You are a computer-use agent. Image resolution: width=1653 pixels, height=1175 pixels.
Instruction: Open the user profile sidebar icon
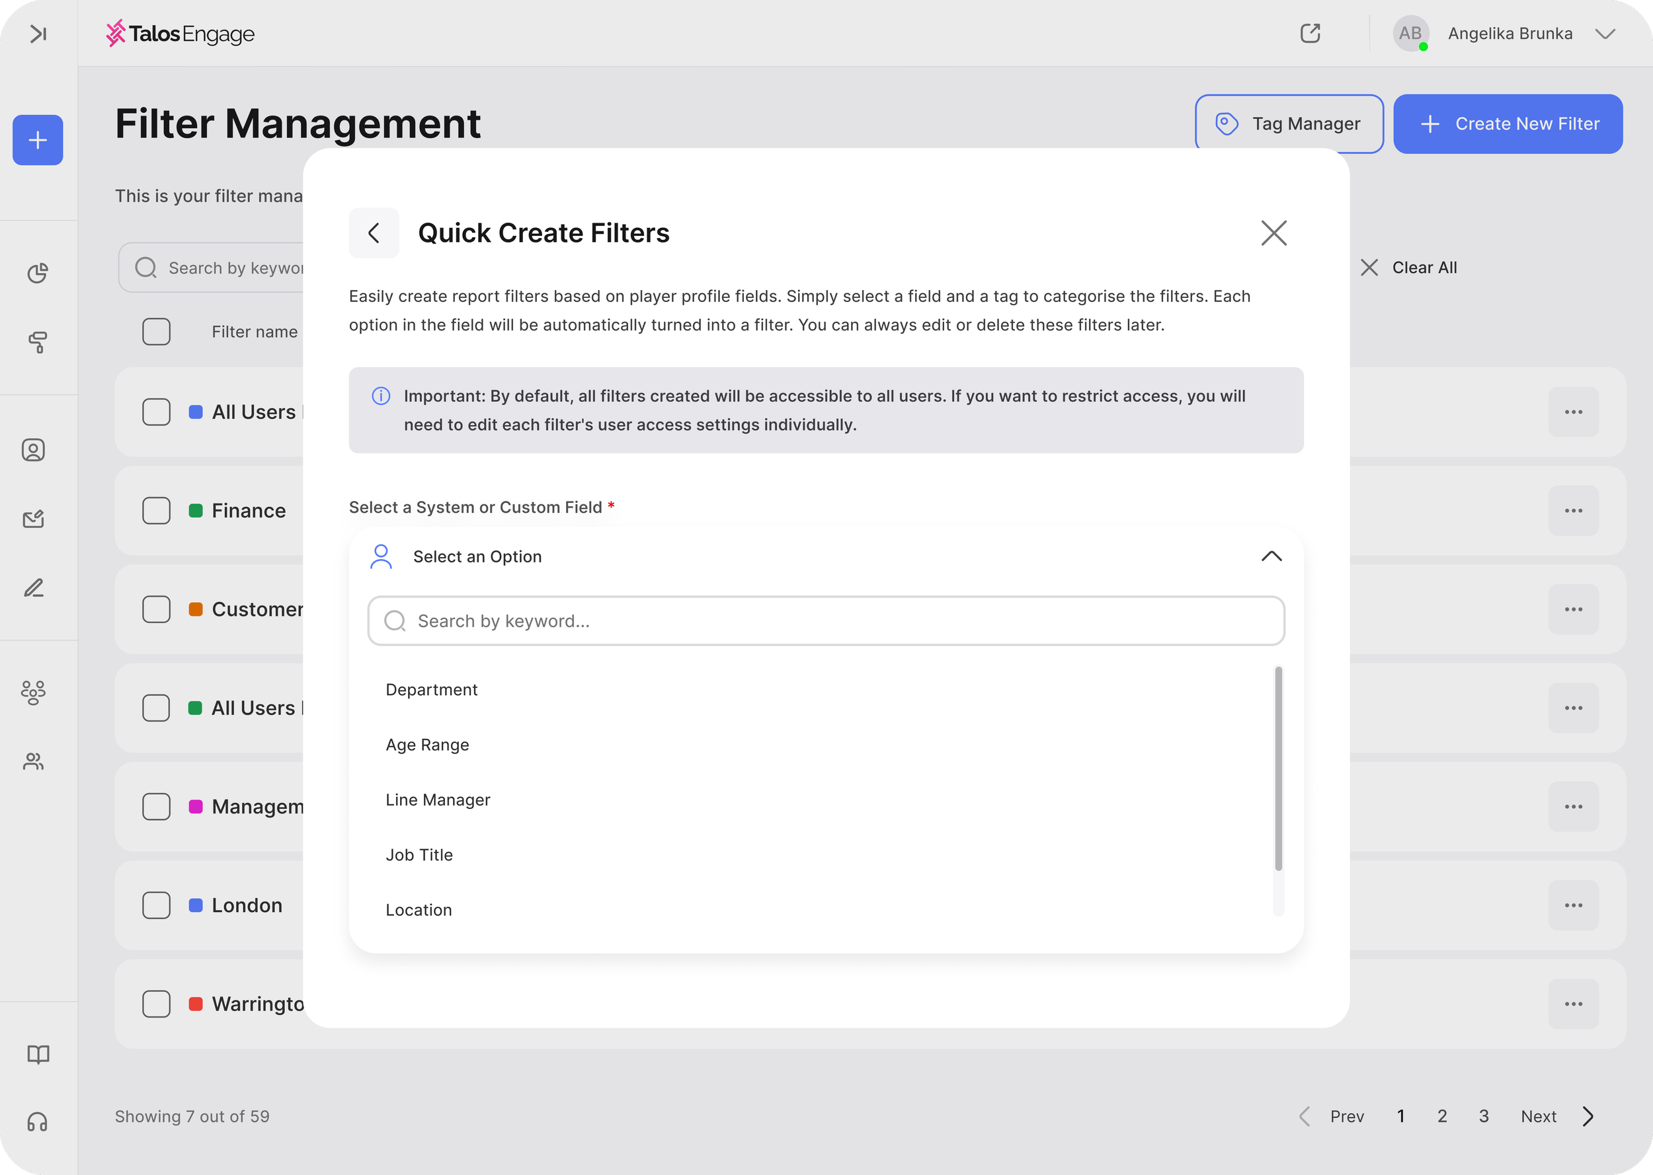pos(33,450)
